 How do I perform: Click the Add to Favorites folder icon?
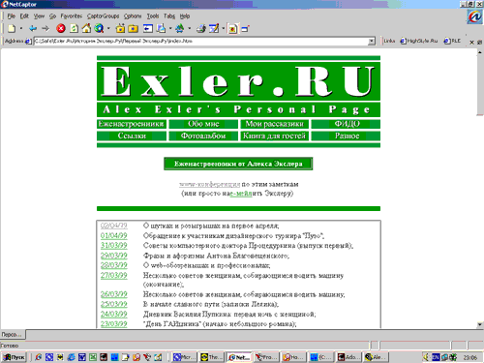pos(120,29)
